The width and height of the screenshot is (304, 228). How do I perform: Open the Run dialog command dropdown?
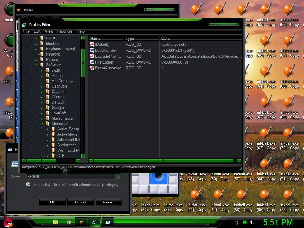tap(118, 177)
